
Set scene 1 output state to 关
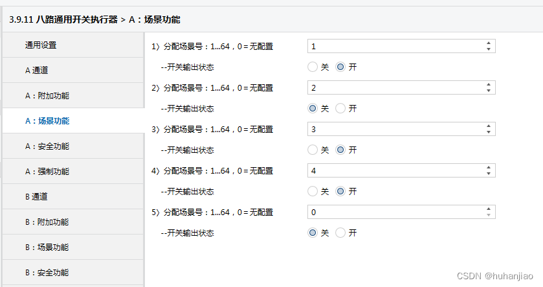tap(313, 67)
